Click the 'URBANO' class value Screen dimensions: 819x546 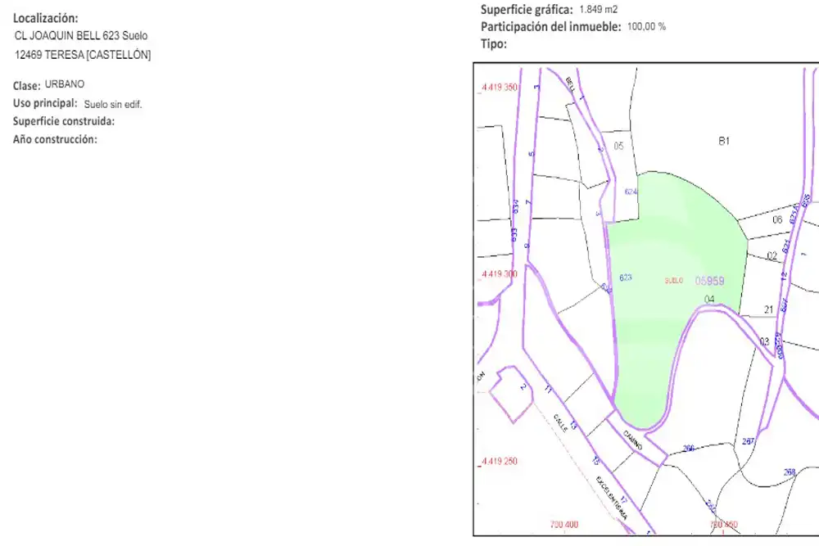65,84
